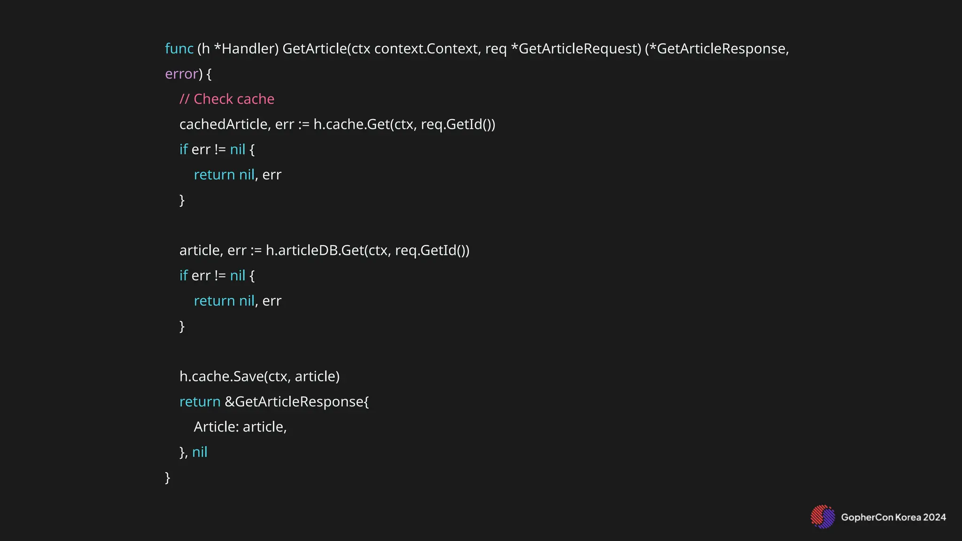Click '*GetArticleRequest)' in the signature
962x541 pixels.
coord(576,48)
